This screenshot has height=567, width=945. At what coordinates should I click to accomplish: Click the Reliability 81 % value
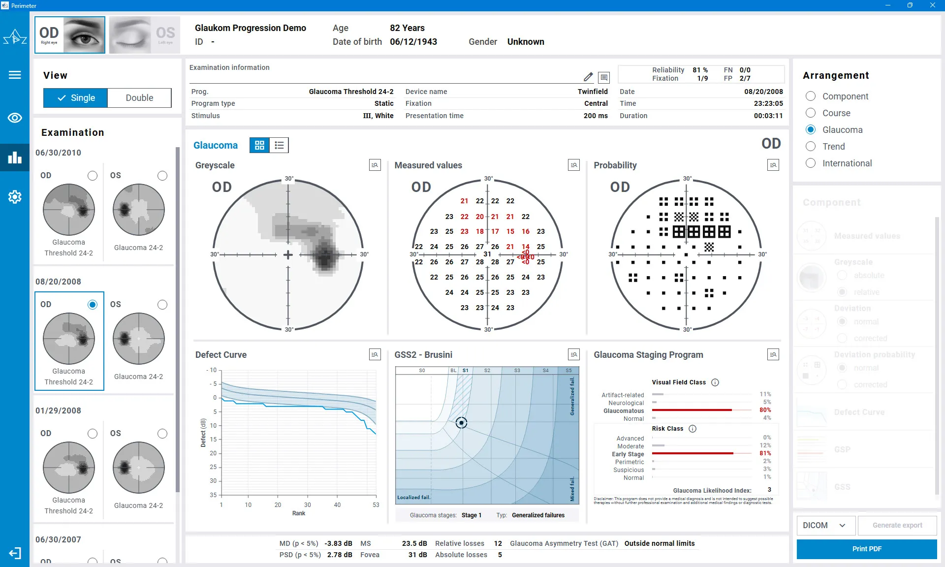[700, 70]
